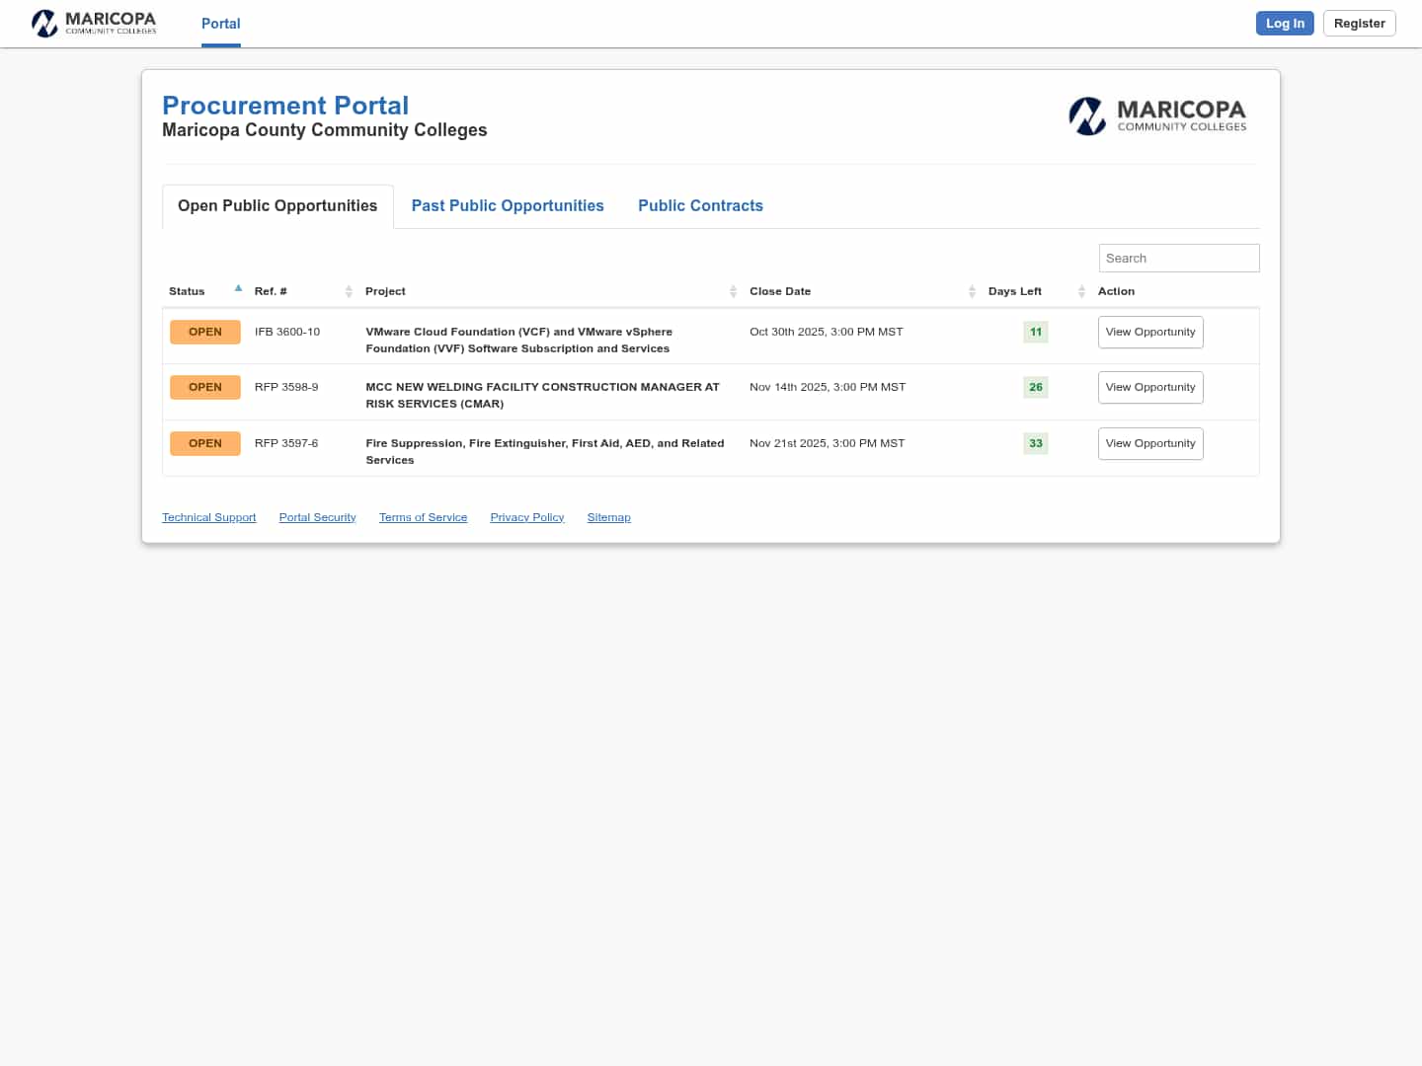Select the Open Public Opportunities tab
The image size is (1422, 1066).
[277, 205]
